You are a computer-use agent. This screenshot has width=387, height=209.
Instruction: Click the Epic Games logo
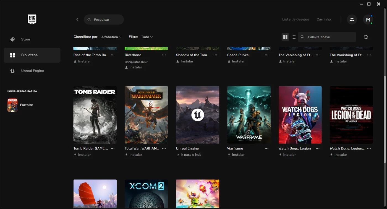coord(32,19)
